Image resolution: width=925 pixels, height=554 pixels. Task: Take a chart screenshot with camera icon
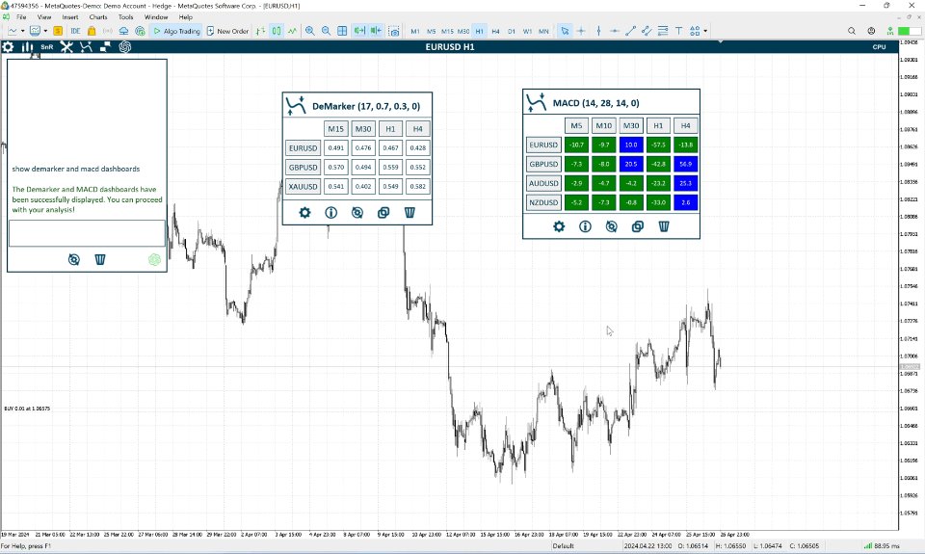tap(394, 31)
